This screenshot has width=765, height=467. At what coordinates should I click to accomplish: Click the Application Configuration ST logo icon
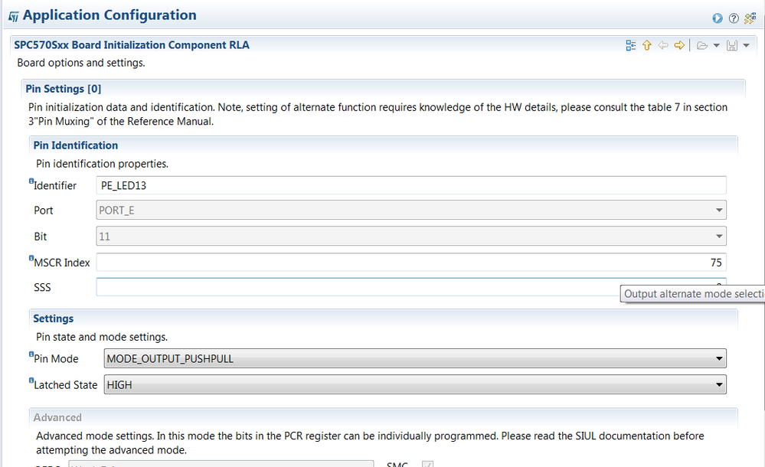[x=14, y=16]
